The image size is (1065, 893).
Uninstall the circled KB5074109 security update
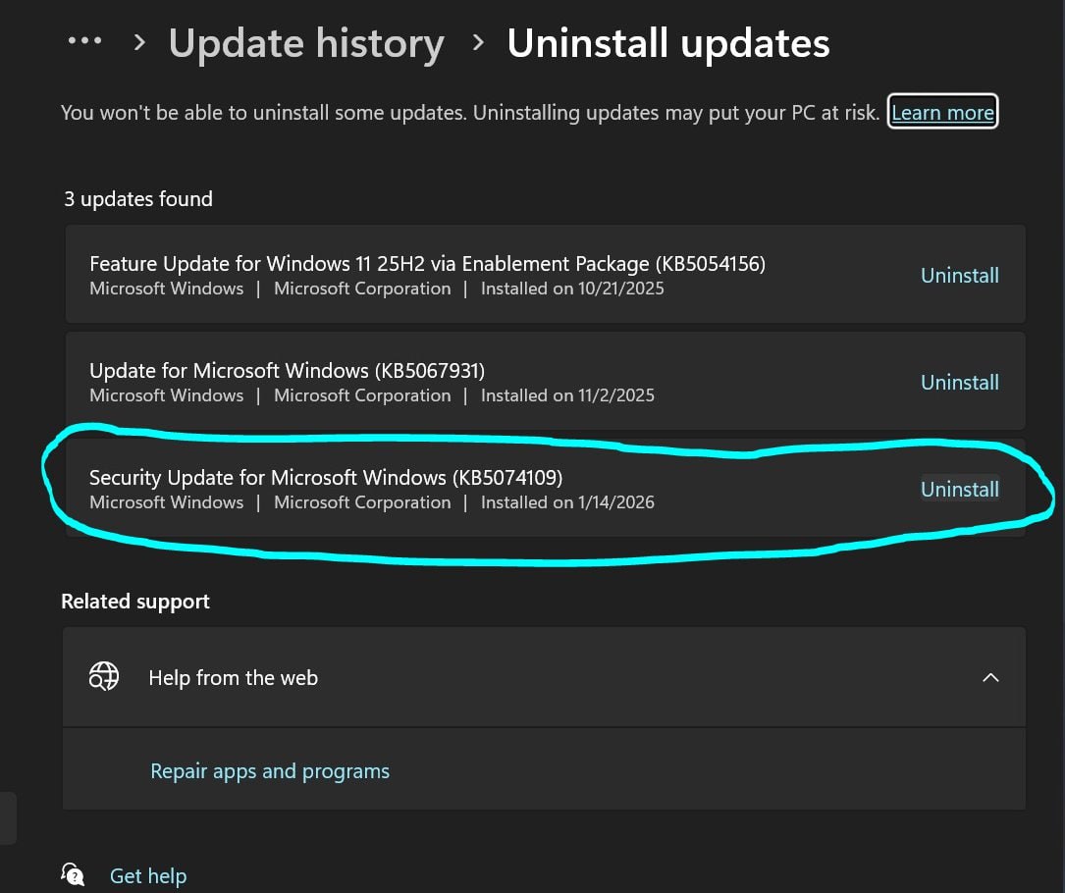(x=959, y=489)
